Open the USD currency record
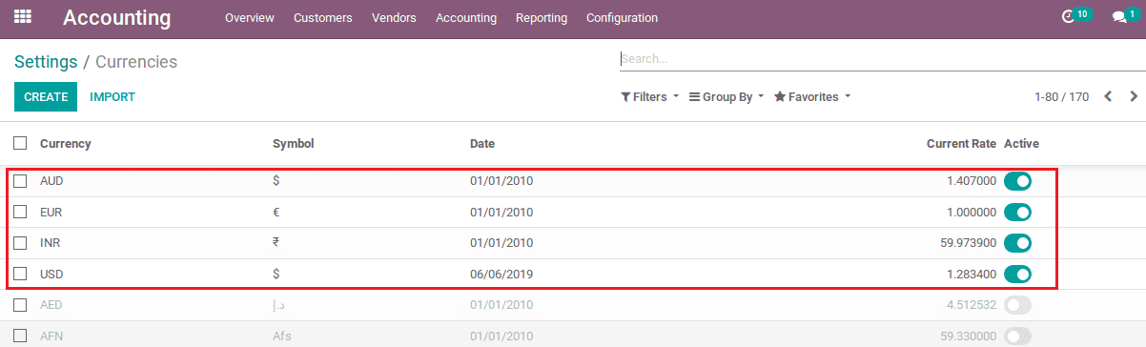This screenshot has width=1146, height=347. (51, 275)
